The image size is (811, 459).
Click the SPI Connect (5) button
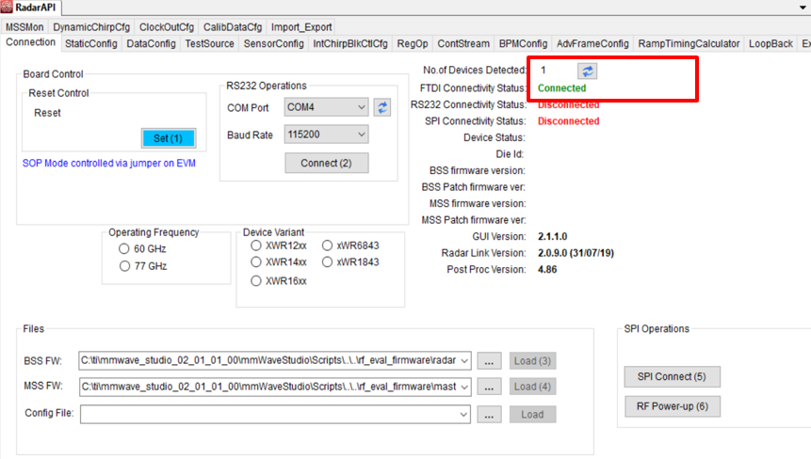672,377
